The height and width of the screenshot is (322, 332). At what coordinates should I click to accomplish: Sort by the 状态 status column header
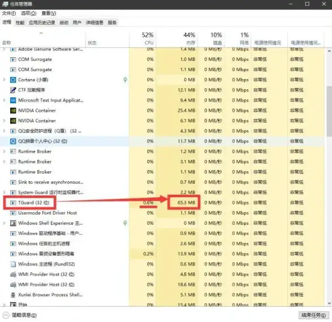(x=107, y=39)
